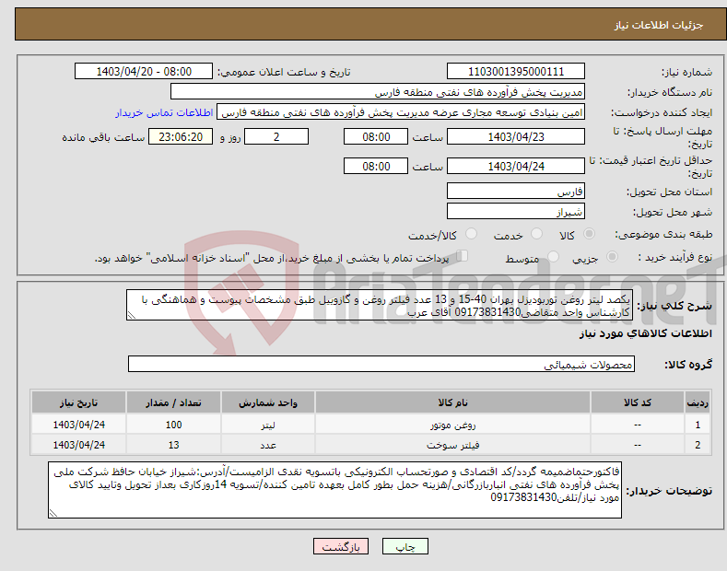727x571 pixels.
Task: Click the کد کالا cell of روغن موتور row
Action: click(x=638, y=424)
